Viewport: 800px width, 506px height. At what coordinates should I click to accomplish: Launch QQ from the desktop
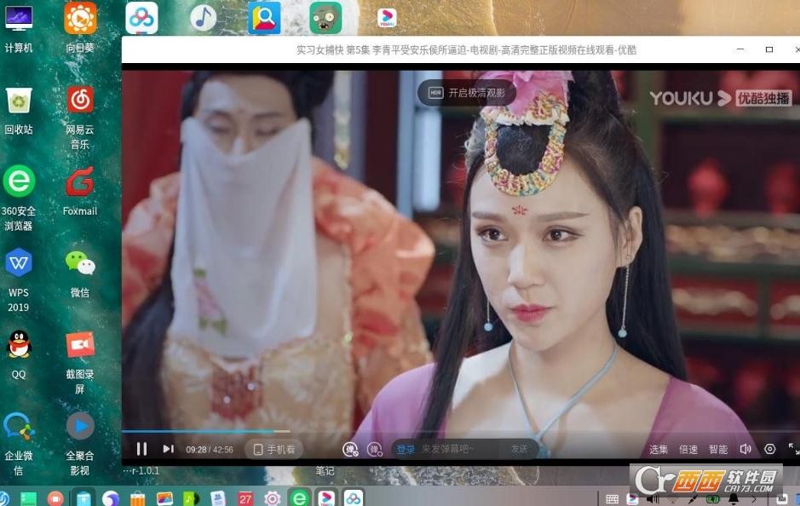pos(19,354)
